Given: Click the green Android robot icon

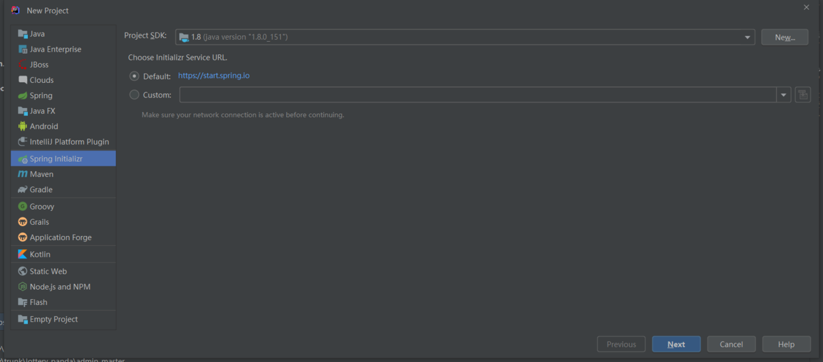Looking at the screenshot, I should (23, 126).
